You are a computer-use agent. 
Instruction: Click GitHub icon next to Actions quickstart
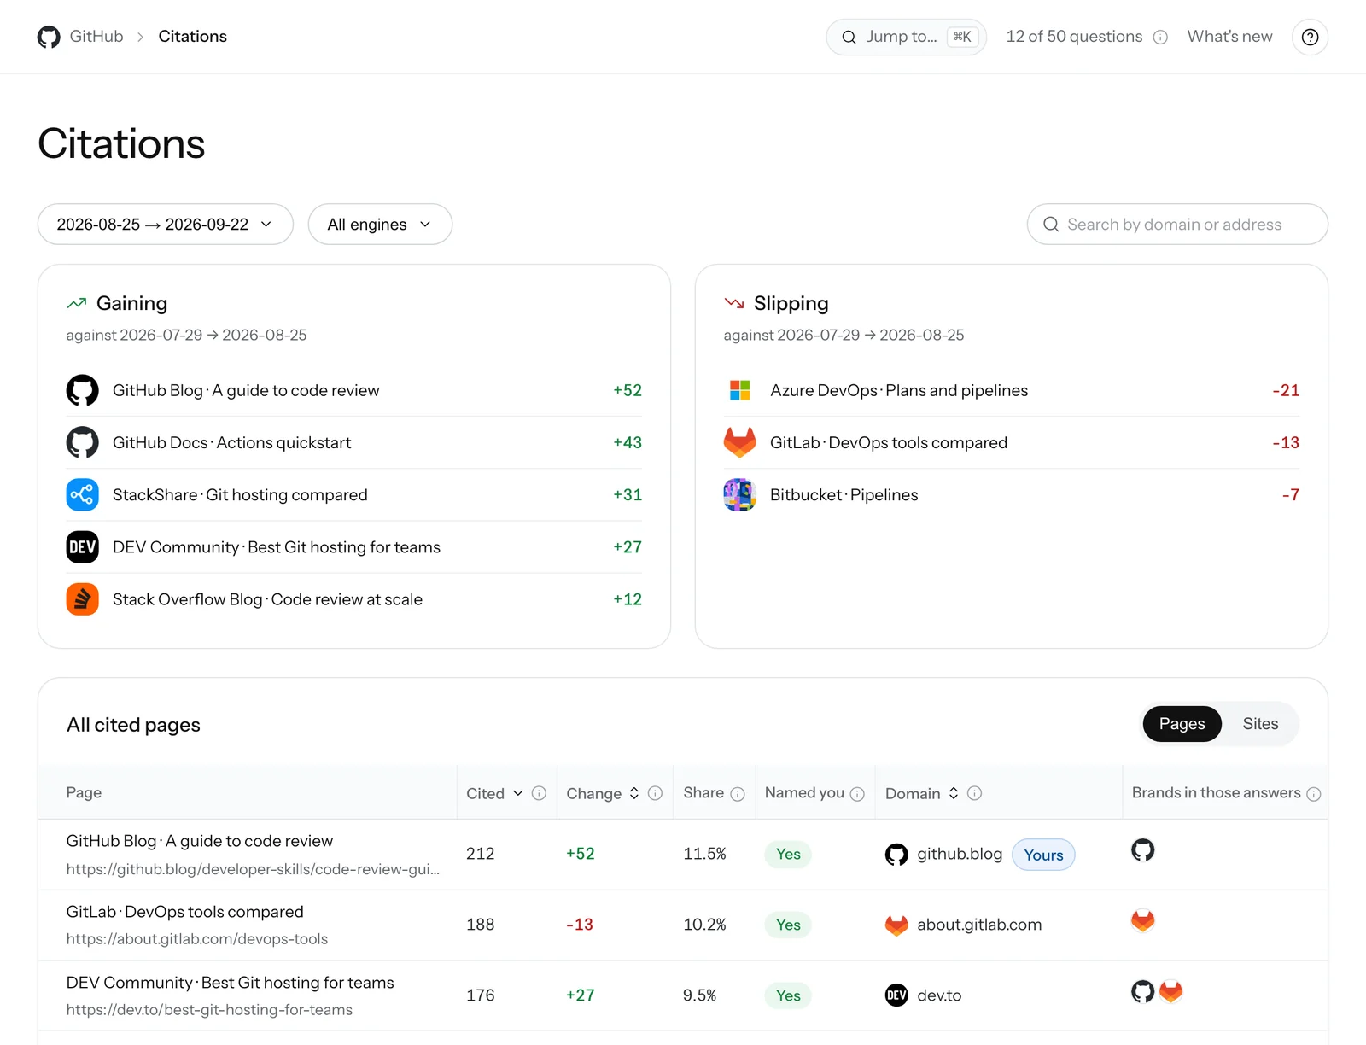click(x=83, y=442)
